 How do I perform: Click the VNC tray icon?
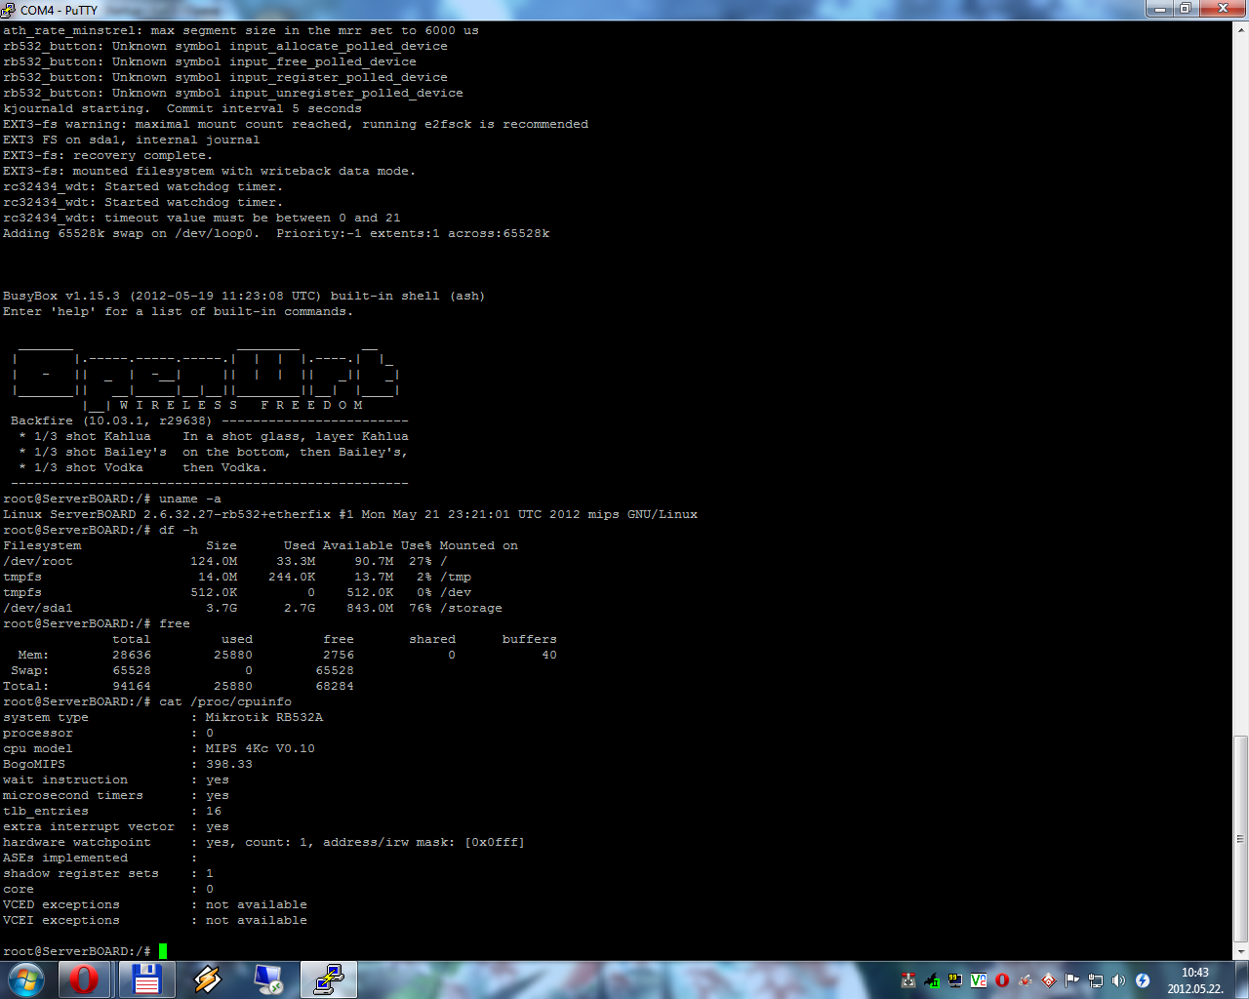[x=979, y=980]
